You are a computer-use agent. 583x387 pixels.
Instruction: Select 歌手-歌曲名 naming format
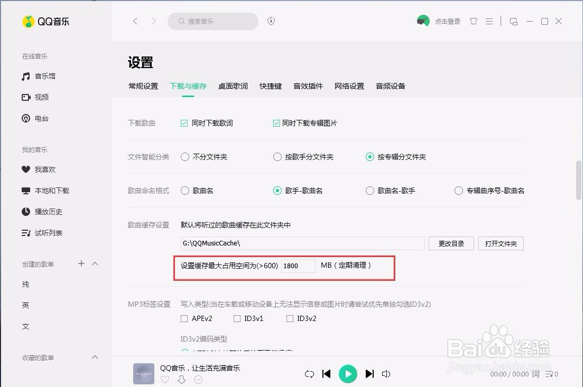[x=277, y=191]
